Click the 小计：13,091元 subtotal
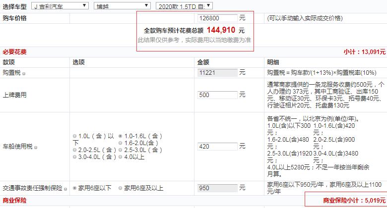Image resolution: width=387 pixels, height=208 pixels. pyautogui.click(x=365, y=52)
